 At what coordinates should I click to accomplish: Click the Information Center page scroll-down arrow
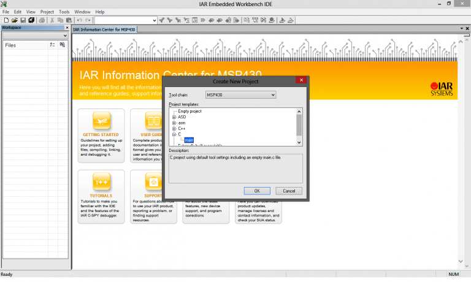pos(461,261)
